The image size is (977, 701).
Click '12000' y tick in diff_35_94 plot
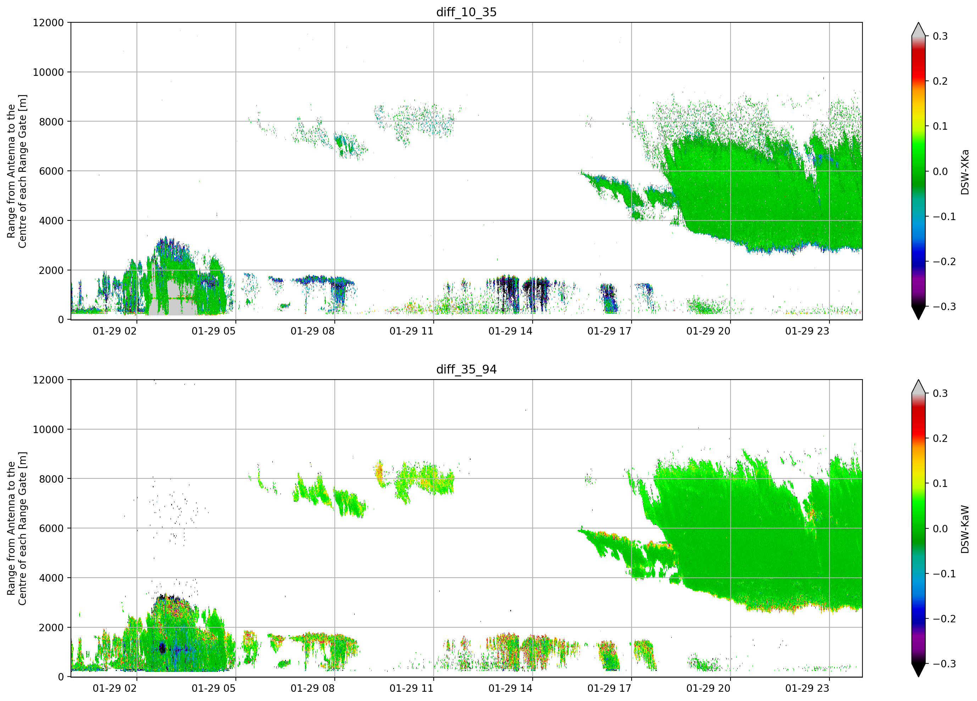tap(48, 380)
